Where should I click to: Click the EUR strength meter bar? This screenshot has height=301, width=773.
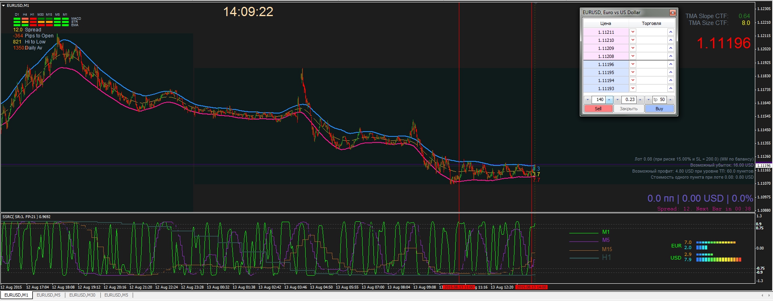(716, 245)
